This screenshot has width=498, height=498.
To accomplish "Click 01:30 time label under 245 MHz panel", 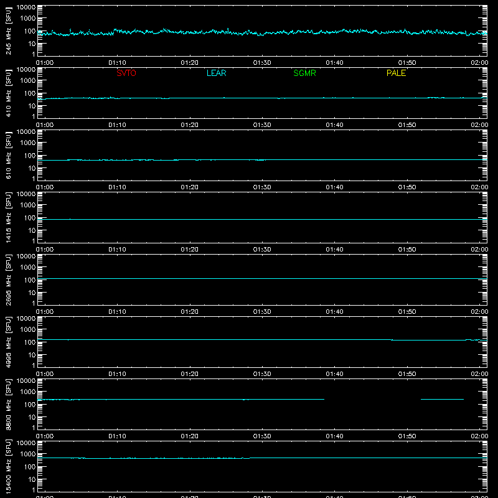I will [x=262, y=63].
